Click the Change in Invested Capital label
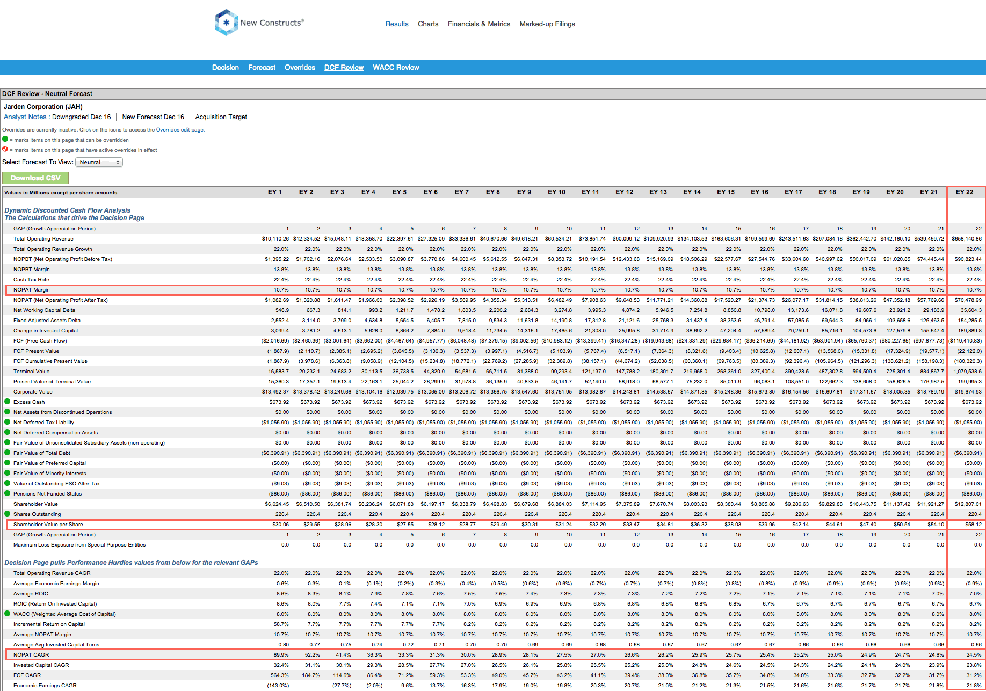 [x=46, y=330]
